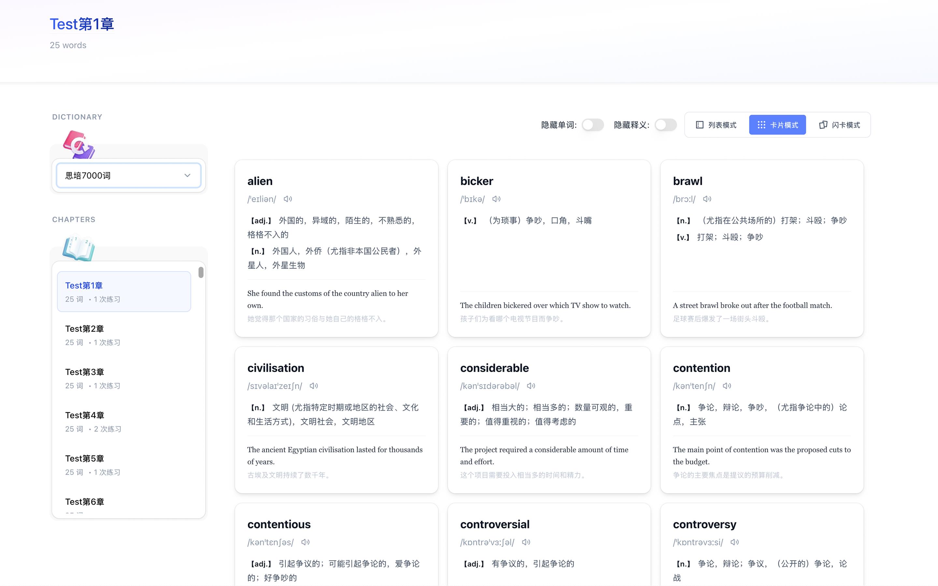Switch to 闪卡模式 flashcard view
The image size is (938, 586).
click(839, 125)
